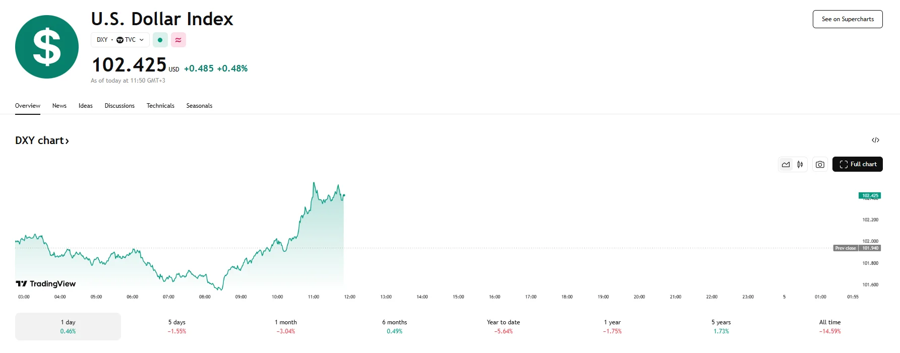This screenshot has height=353, width=900.
Task: Open the DXY TVC symbol source dropdown
Action: [120, 40]
